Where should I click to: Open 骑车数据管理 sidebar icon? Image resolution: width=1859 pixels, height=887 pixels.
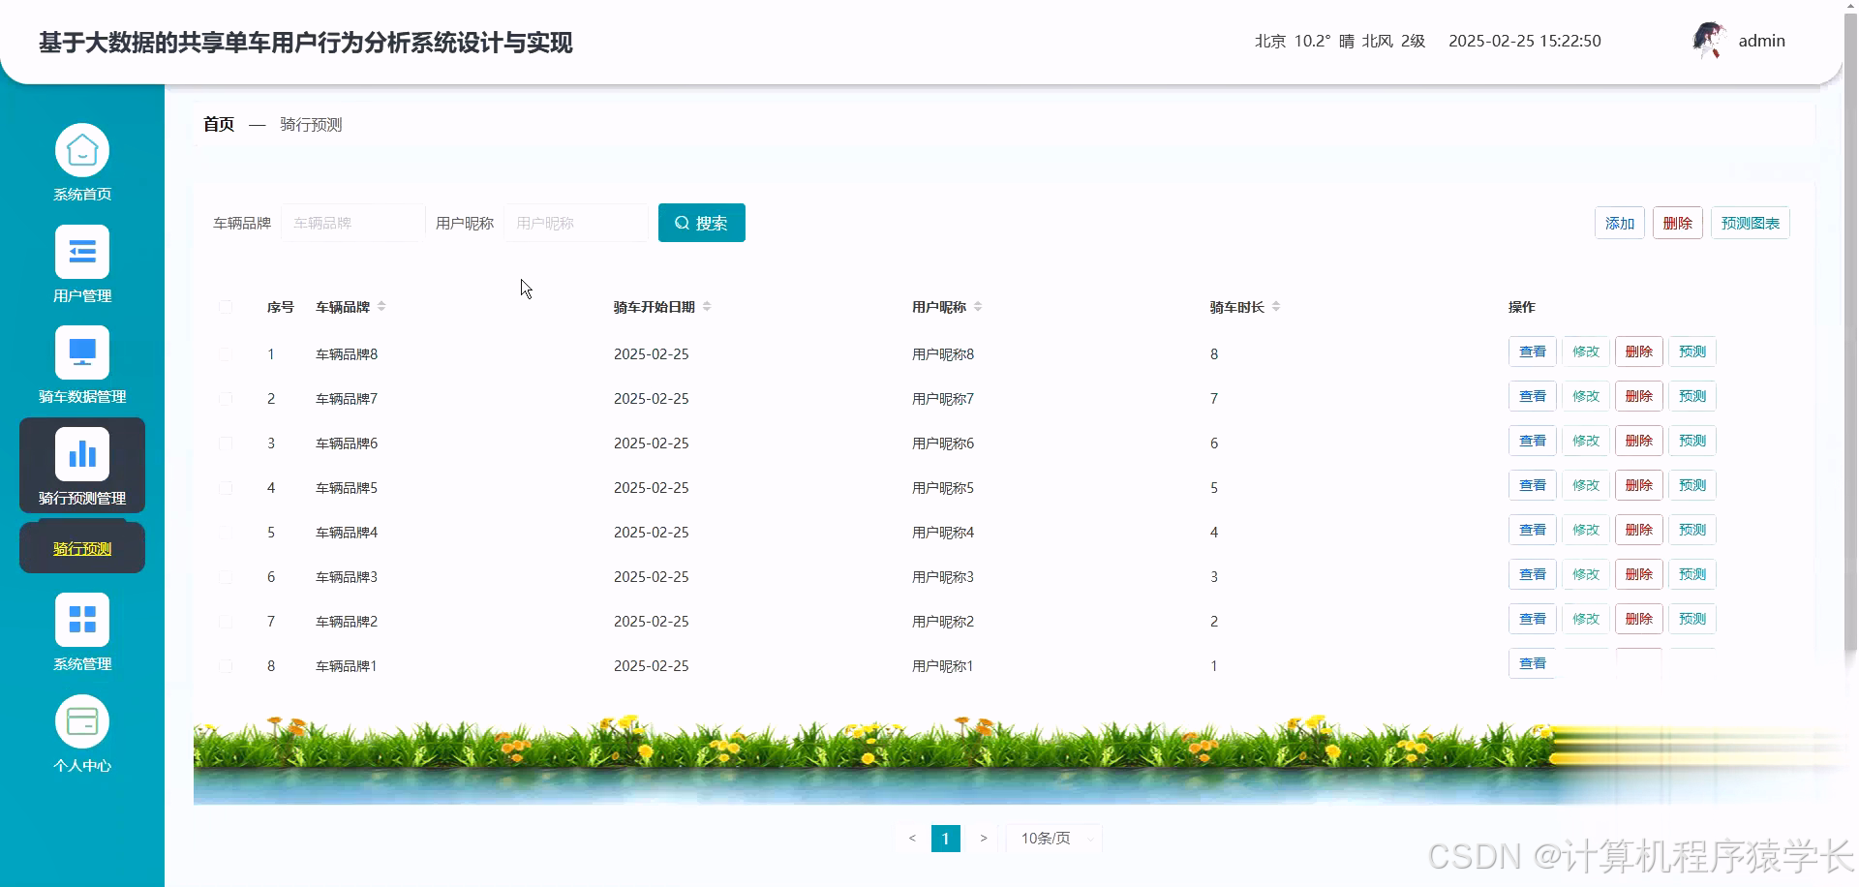82,365
